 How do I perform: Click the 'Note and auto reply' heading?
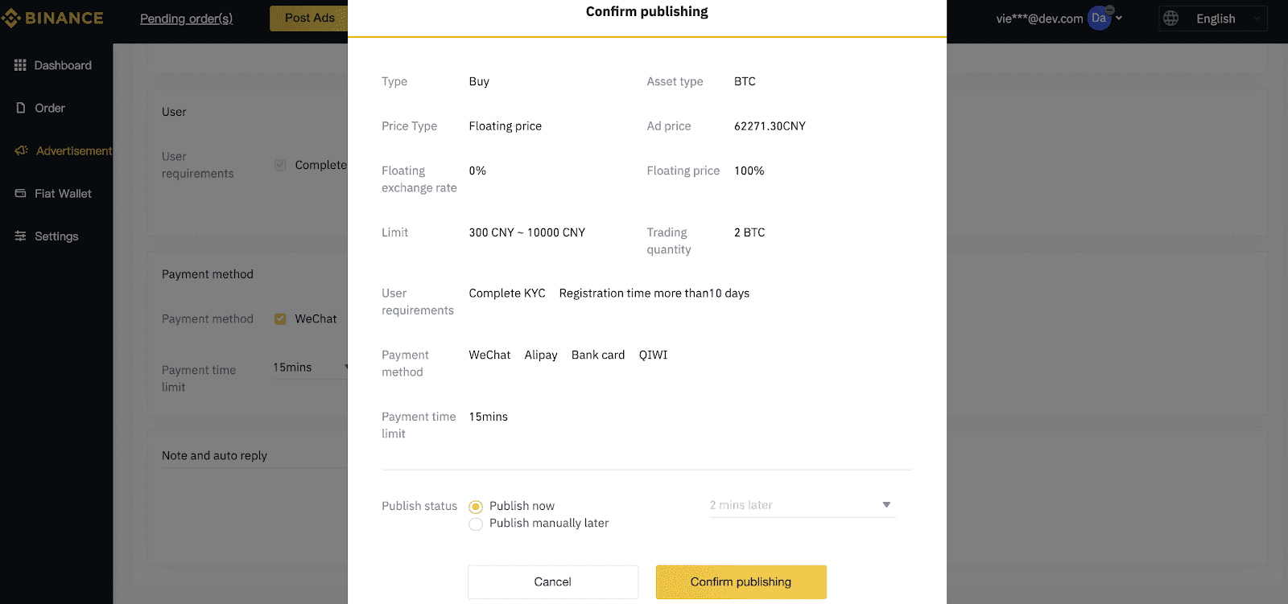pyautogui.click(x=214, y=455)
